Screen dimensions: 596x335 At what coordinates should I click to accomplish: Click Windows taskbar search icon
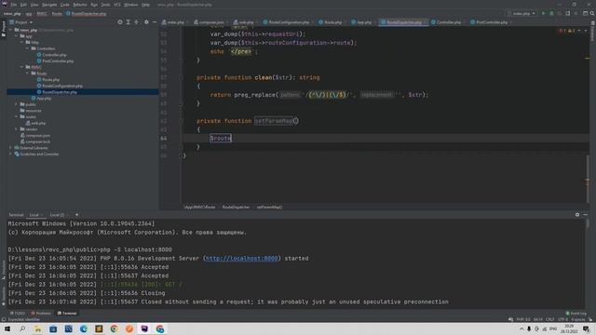tap(22, 328)
